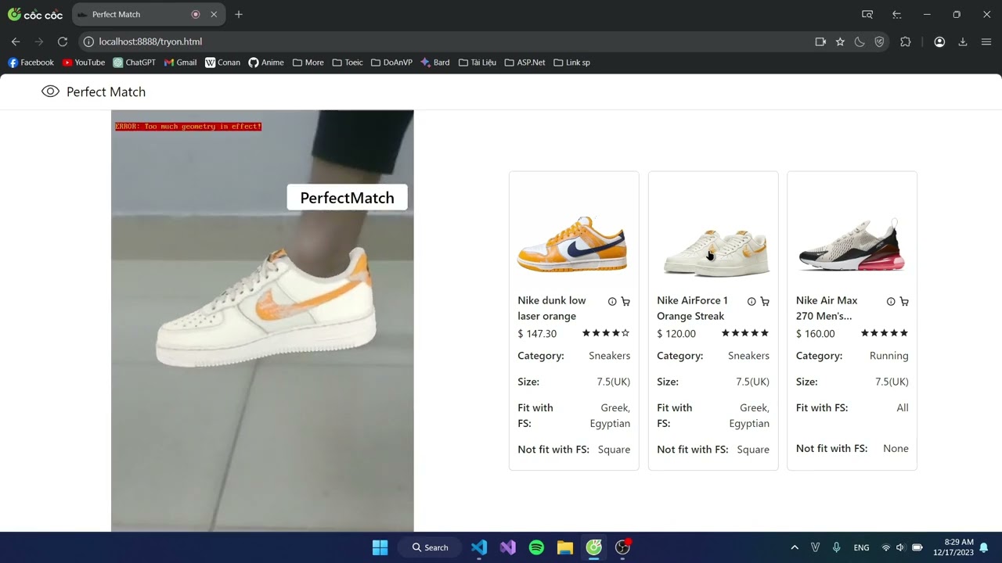1002x563 pixels.
Task: Click the $ 160.00 price text
Action: 816,334
